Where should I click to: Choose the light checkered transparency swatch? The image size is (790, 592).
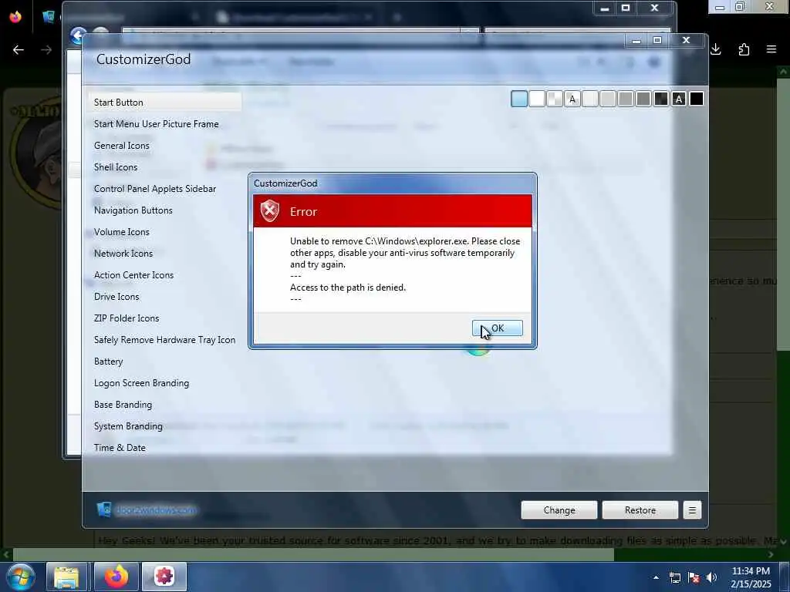click(x=554, y=99)
